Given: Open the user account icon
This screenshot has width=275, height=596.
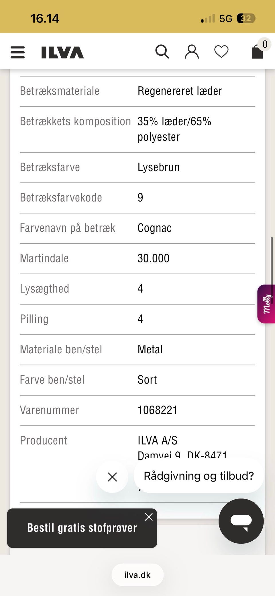Looking at the screenshot, I should pyautogui.click(x=192, y=52).
